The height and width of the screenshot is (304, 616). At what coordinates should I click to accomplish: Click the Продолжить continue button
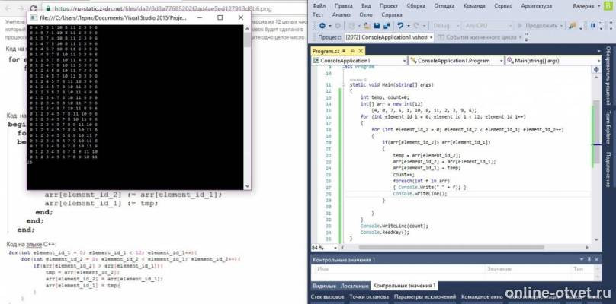(x=541, y=26)
